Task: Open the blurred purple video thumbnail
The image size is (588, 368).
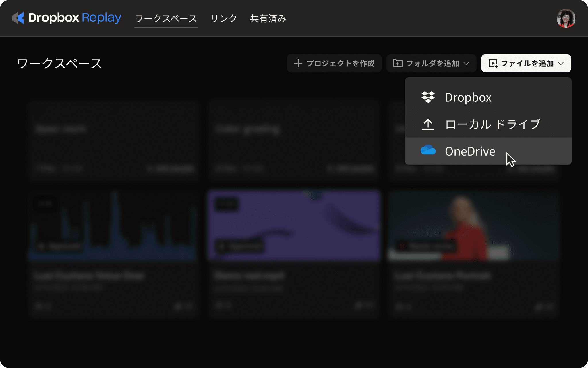Action: point(294,225)
